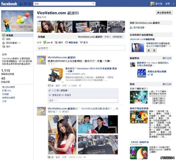Open album photo of two men
Image resolution: width=176 pixels, height=160 pixels.
[x=98, y=124]
